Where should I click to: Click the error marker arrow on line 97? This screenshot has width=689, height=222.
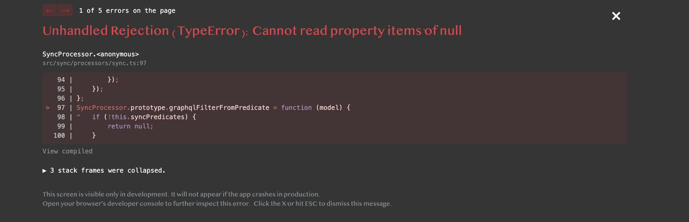pyautogui.click(x=47, y=108)
